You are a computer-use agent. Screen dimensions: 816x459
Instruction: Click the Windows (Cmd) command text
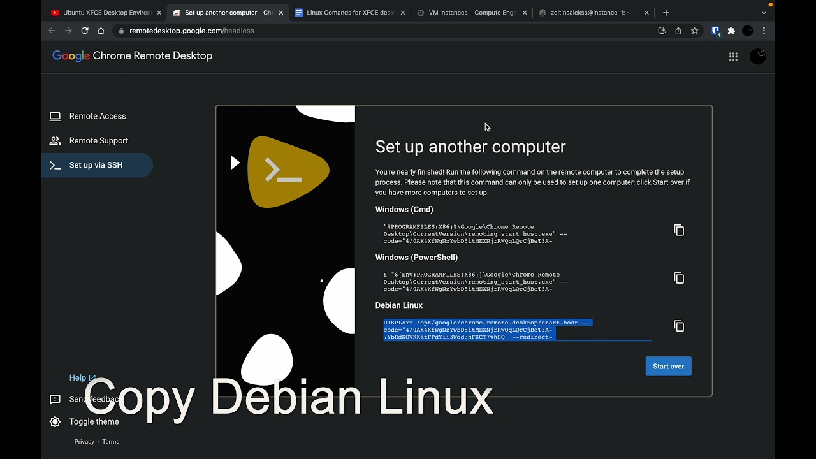click(475, 234)
